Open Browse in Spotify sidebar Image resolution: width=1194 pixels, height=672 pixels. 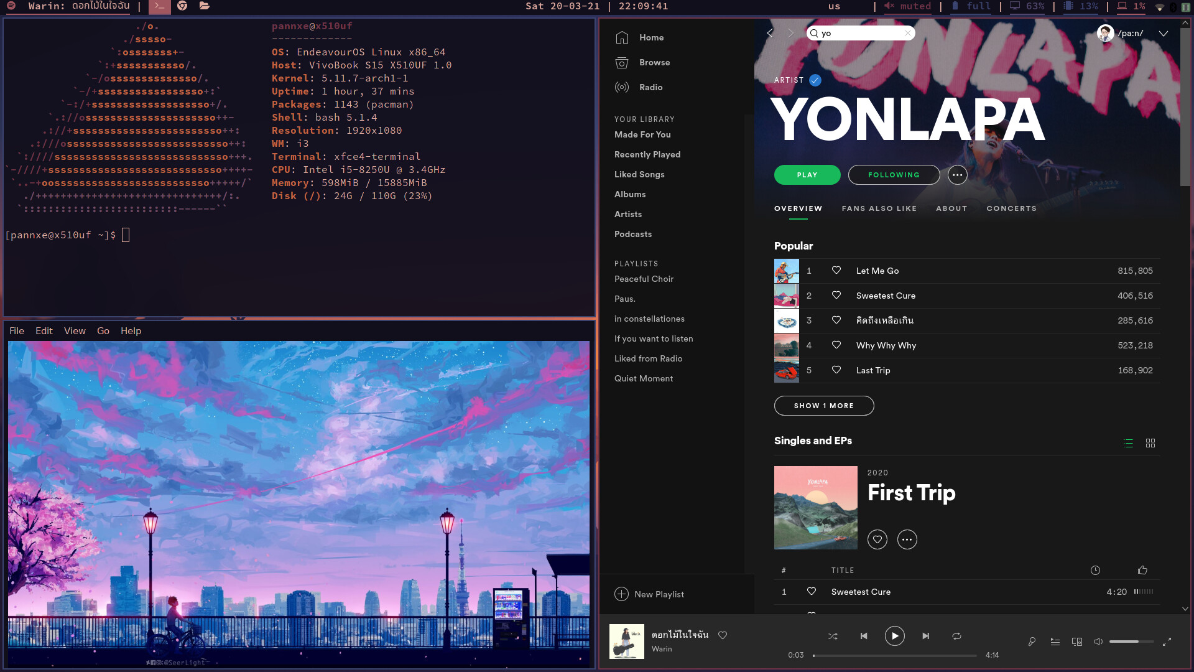642,62
